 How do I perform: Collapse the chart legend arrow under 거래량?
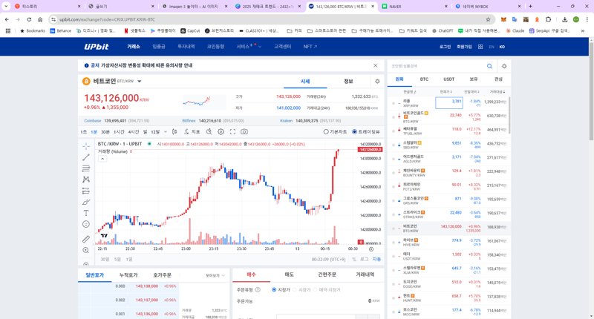102,159
